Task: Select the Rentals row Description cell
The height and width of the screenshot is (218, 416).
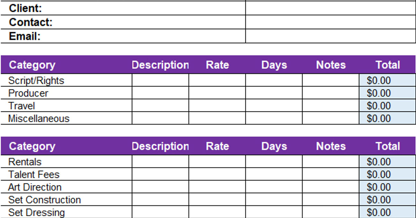Action: (160, 162)
